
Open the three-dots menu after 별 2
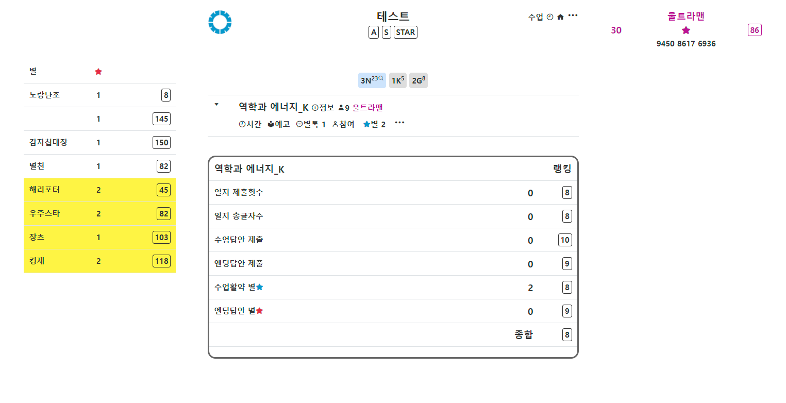coord(399,123)
